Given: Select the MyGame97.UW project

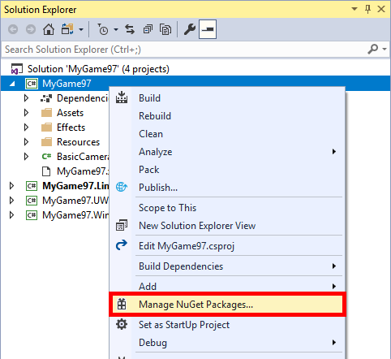Looking at the screenshot, I should click(x=75, y=201).
